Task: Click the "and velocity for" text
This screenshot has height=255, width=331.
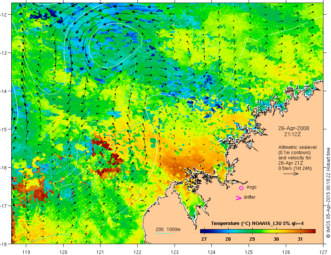Action: point(295,158)
